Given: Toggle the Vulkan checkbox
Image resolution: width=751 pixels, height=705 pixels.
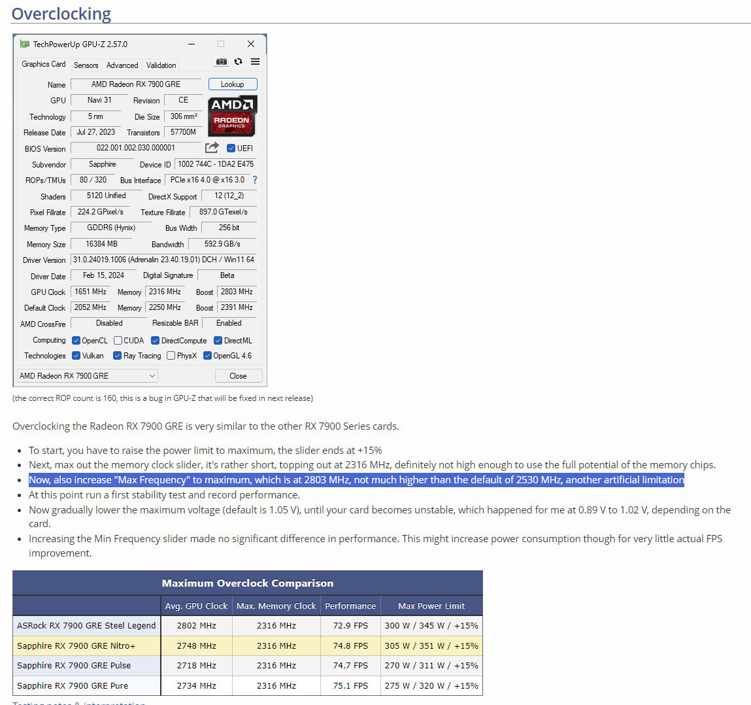Looking at the screenshot, I should [x=76, y=356].
